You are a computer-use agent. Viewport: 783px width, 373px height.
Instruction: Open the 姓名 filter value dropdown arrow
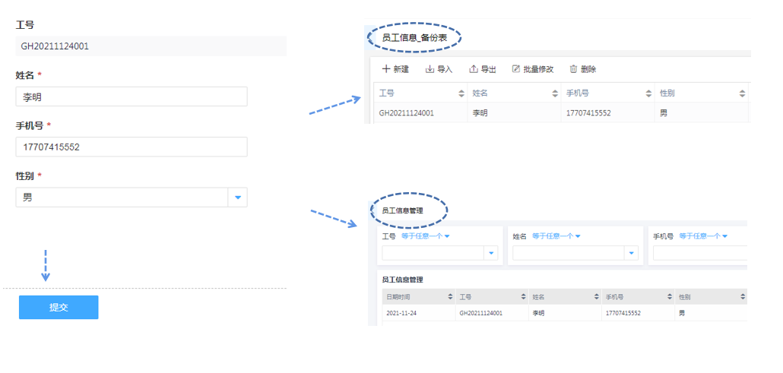630,253
